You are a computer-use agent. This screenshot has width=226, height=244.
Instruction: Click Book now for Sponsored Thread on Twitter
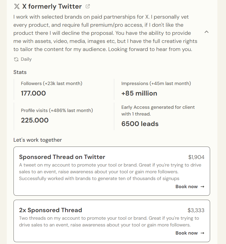click(x=187, y=187)
